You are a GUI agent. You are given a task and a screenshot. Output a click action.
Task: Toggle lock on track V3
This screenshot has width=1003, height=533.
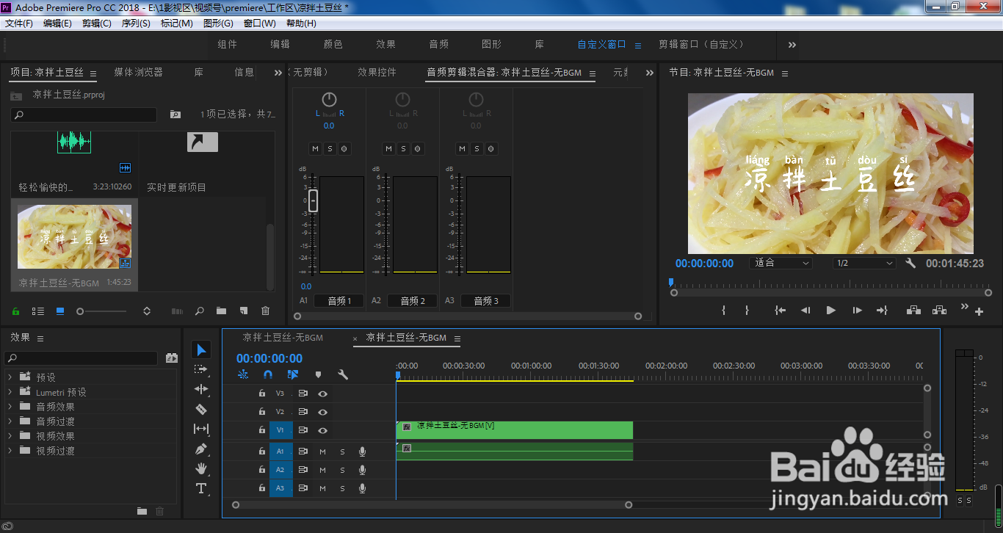[x=261, y=394]
